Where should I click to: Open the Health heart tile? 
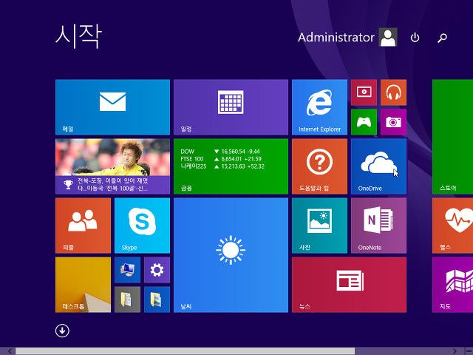(452, 226)
